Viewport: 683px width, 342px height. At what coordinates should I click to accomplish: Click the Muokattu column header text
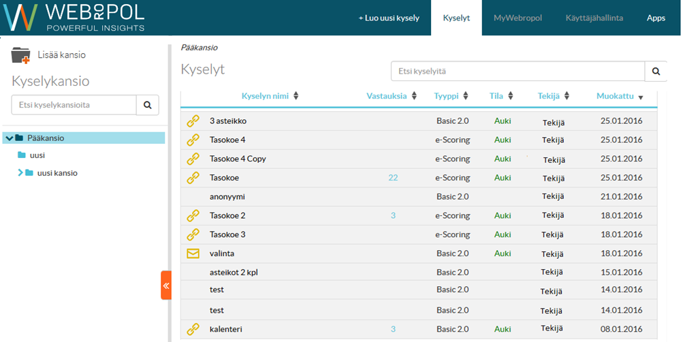pyautogui.click(x=615, y=96)
